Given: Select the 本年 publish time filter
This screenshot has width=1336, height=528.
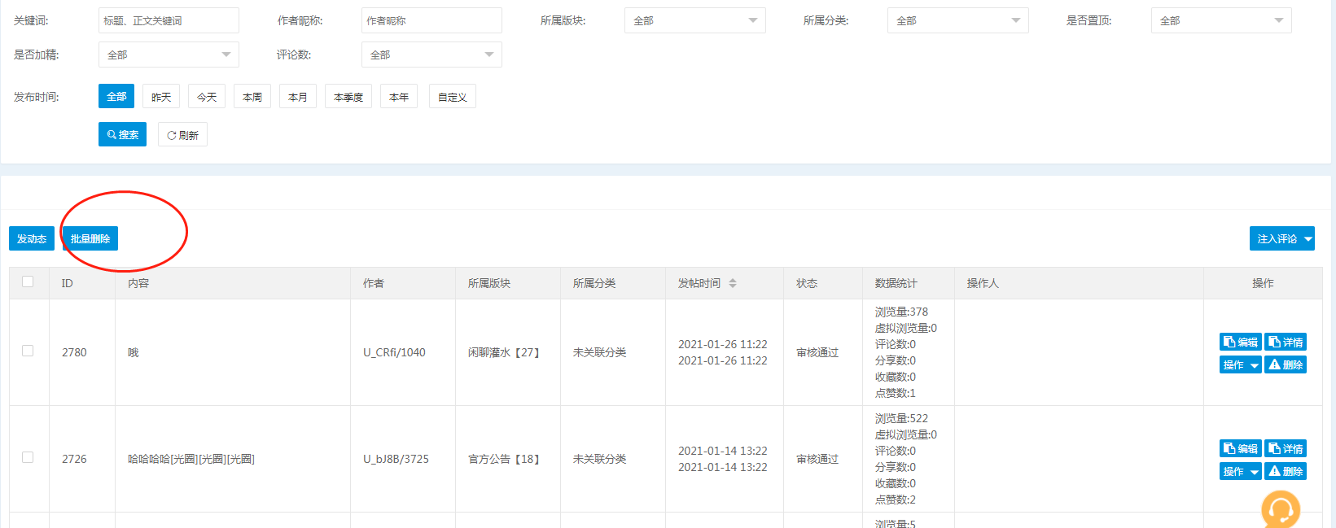Looking at the screenshot, I should point(399,96).
